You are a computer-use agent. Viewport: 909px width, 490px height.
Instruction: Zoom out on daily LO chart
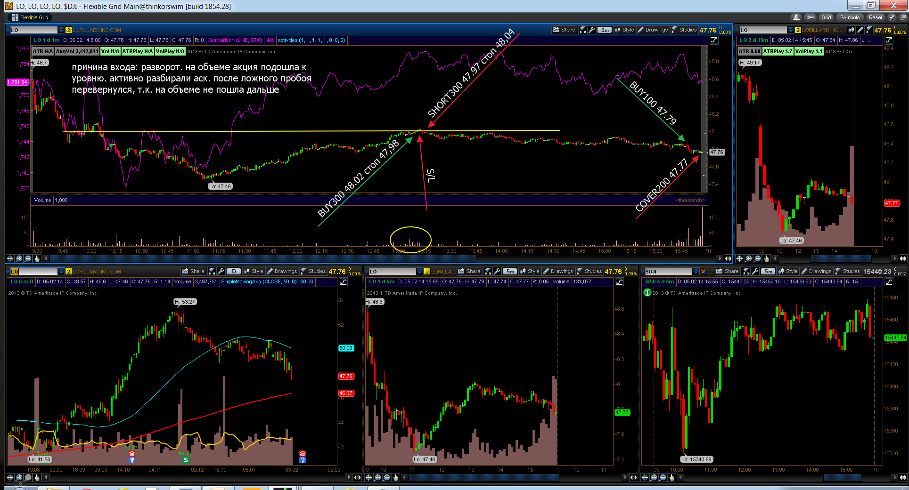point(28,477)
